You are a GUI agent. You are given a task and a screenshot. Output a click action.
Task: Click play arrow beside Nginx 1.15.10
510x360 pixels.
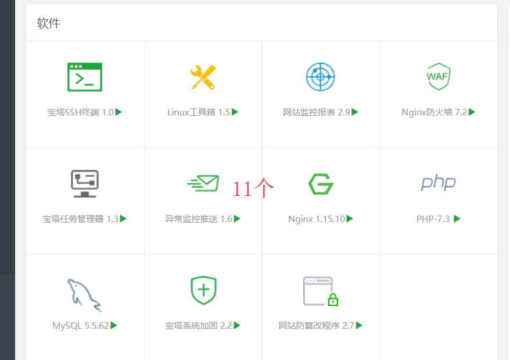pos(350,219)
